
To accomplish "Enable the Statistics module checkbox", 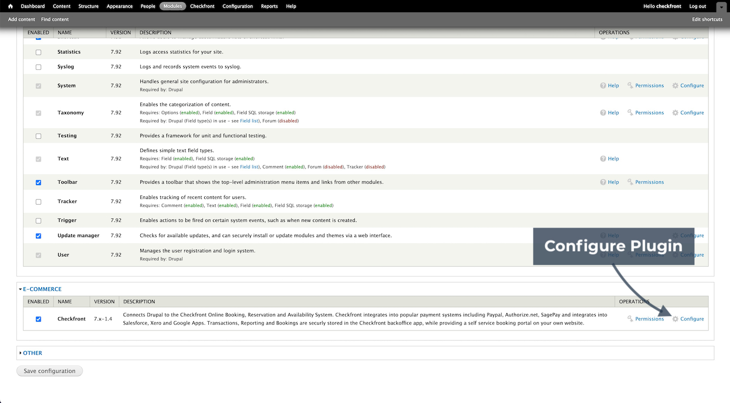I will (38, 52).
